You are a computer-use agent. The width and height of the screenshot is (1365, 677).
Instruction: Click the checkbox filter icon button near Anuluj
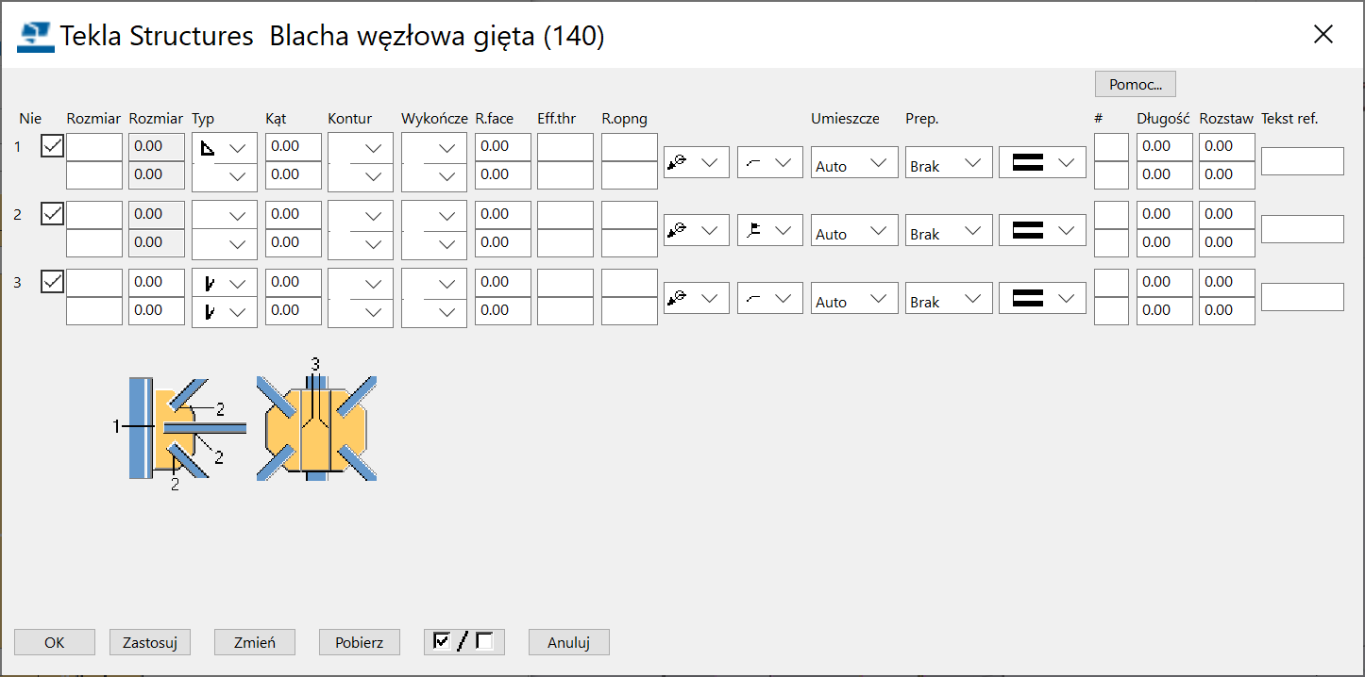tap(463, 641)
